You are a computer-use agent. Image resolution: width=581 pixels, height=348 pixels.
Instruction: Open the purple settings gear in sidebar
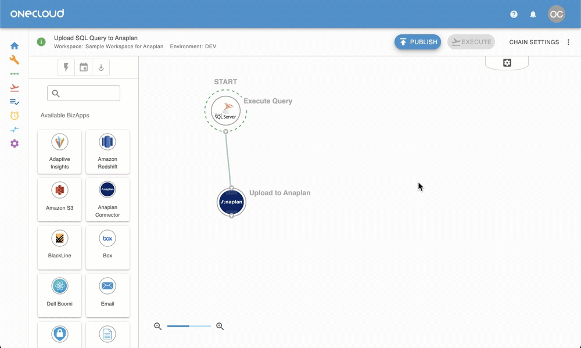pos(15,143)
